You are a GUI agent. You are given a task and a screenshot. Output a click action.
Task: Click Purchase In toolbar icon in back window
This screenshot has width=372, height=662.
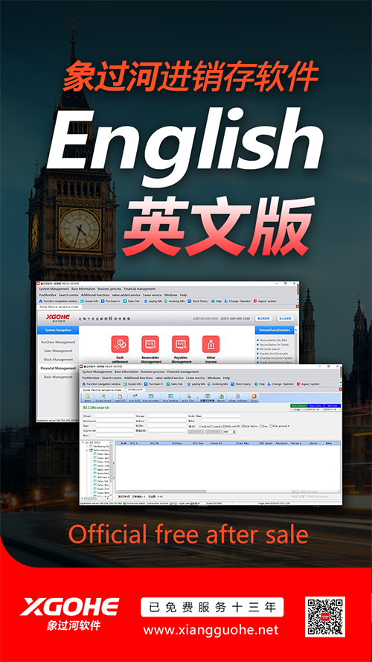point(103,301)
